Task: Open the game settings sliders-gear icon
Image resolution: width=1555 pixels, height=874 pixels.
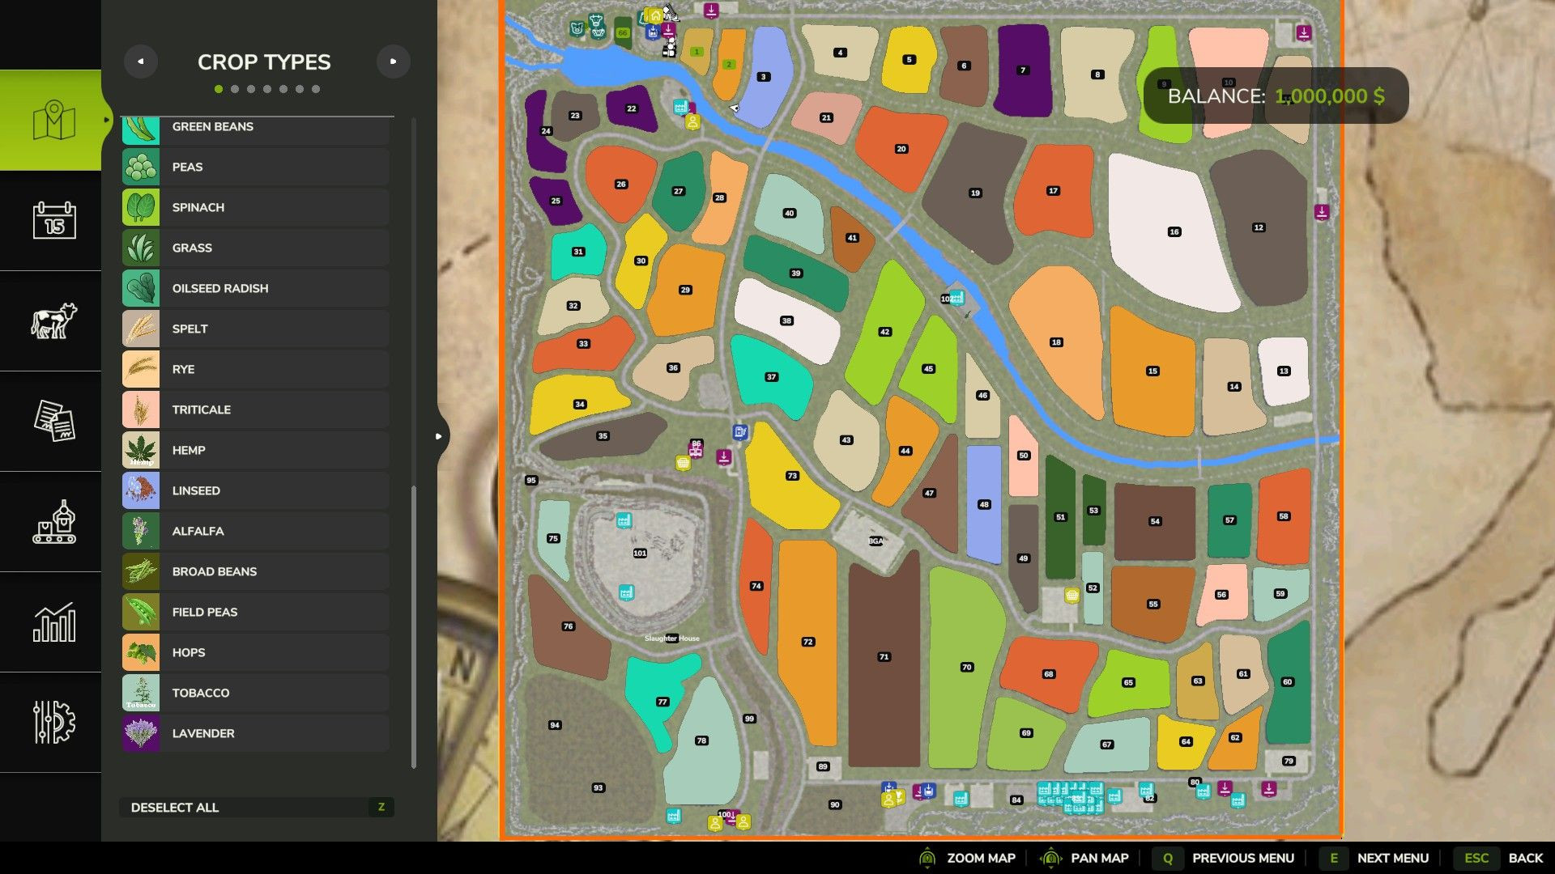Action: [54, 722]
